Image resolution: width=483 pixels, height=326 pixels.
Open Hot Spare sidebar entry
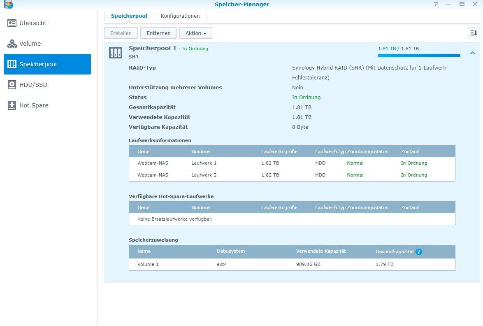coord(47,105)
